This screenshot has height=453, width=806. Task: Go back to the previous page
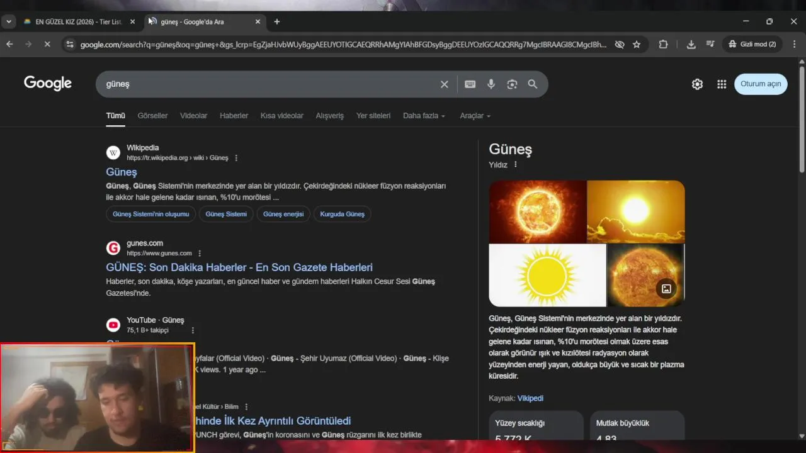(9, 45)
